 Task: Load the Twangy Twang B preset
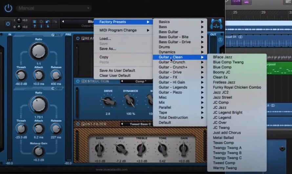[x=237, y=153]
